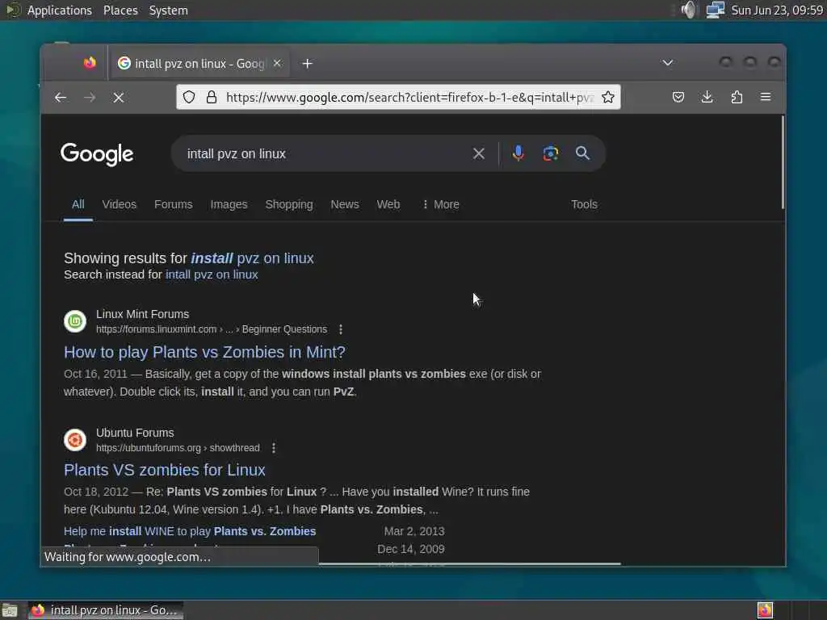Click the taskbar 'intall pvz on linux - Go...' button
The width and height of the screenshot is (827, 620).
pyautogui.click(x=106, y=610)
